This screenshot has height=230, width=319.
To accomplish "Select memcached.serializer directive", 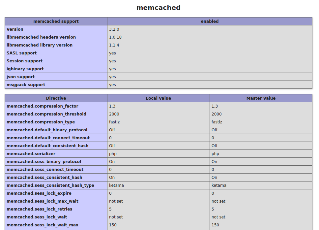I will [31, 154].
